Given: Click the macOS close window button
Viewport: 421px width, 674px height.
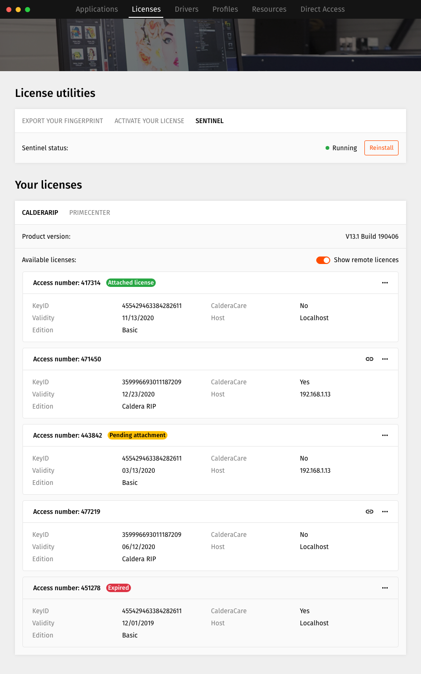Looking at the screenshot, I should (9, 9).
